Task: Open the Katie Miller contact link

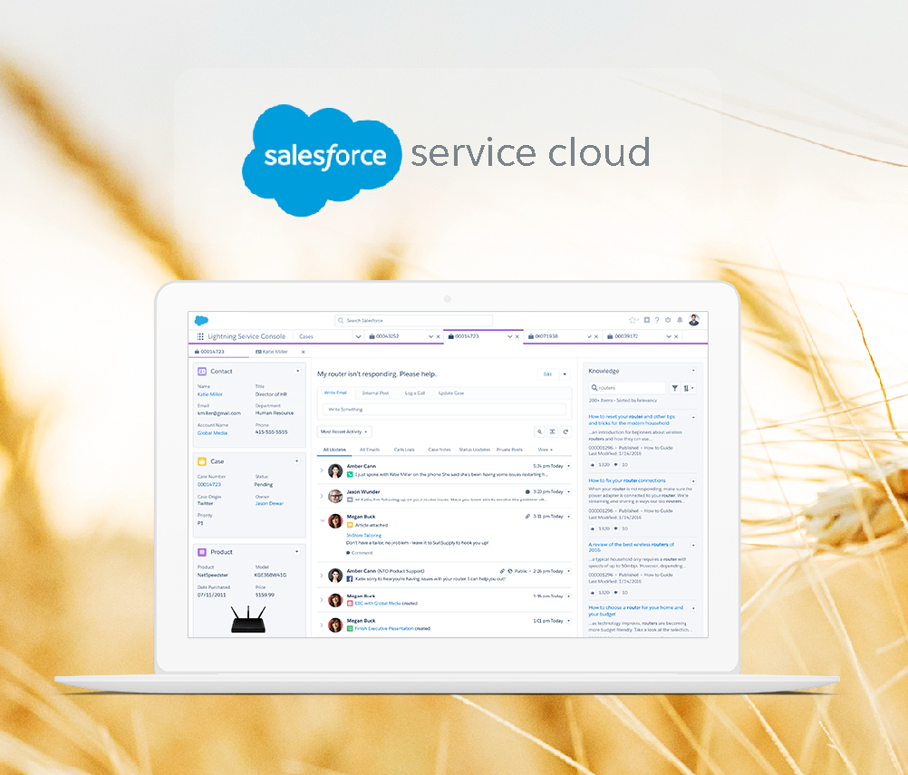Action: [210, 394]
